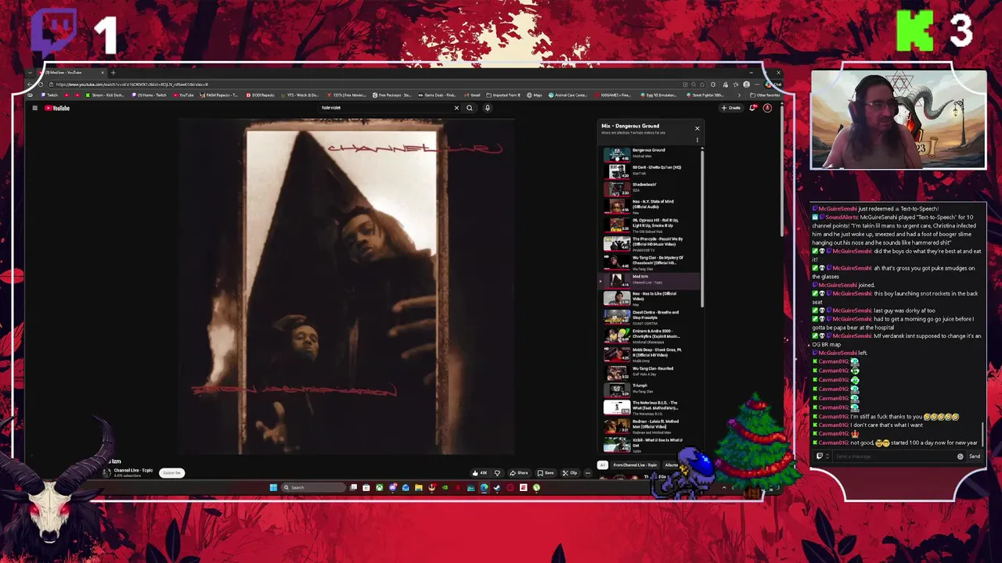Go to the YouTube home logo
This screenshot has width=1002, height=563.
click(x=57, y=108)
